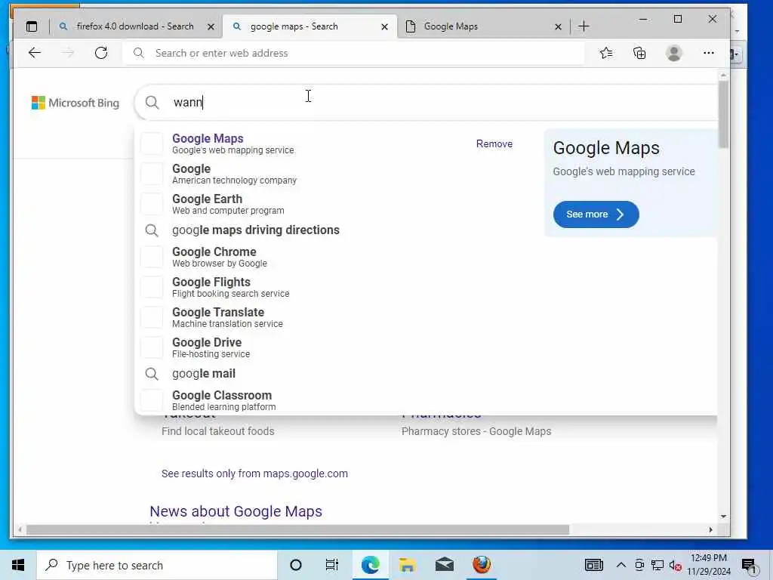Click the Microsoft Bing logo

tap(75, 103)
